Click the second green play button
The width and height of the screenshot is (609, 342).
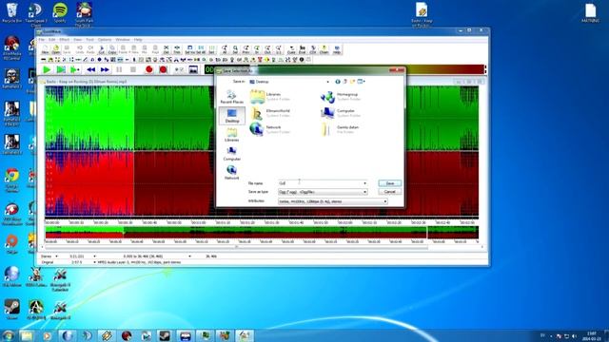(61, 69)
